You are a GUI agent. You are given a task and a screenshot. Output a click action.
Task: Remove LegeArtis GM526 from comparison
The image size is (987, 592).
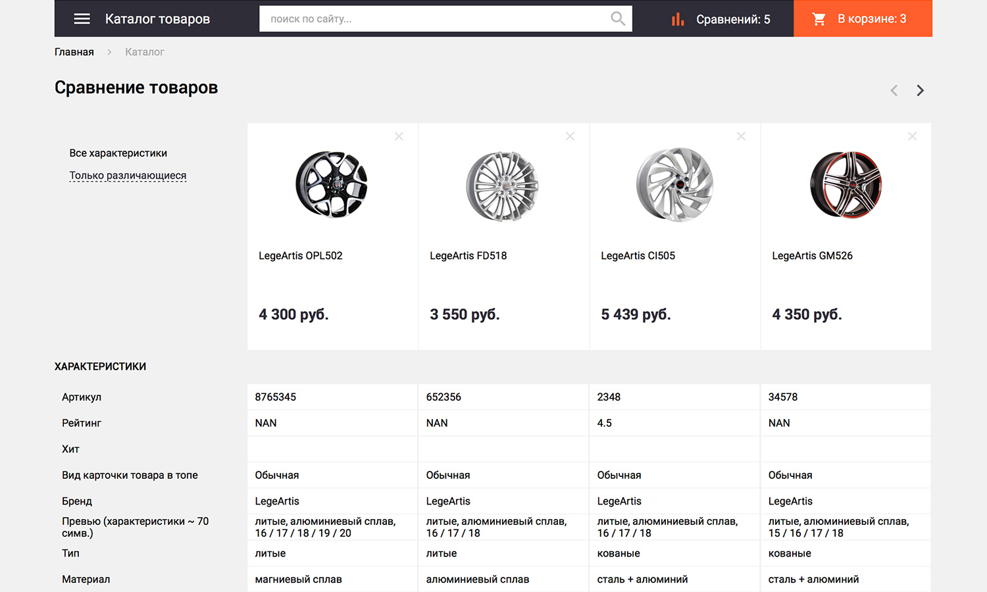[912, 136]
